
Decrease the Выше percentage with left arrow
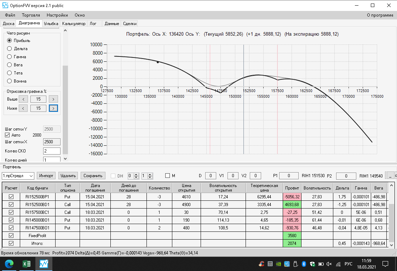pyautogui.click(x=23, y=99)
